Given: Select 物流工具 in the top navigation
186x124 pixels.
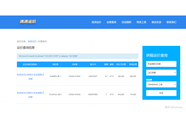Looking at the screenshot, I should click(x=141, y=22).
